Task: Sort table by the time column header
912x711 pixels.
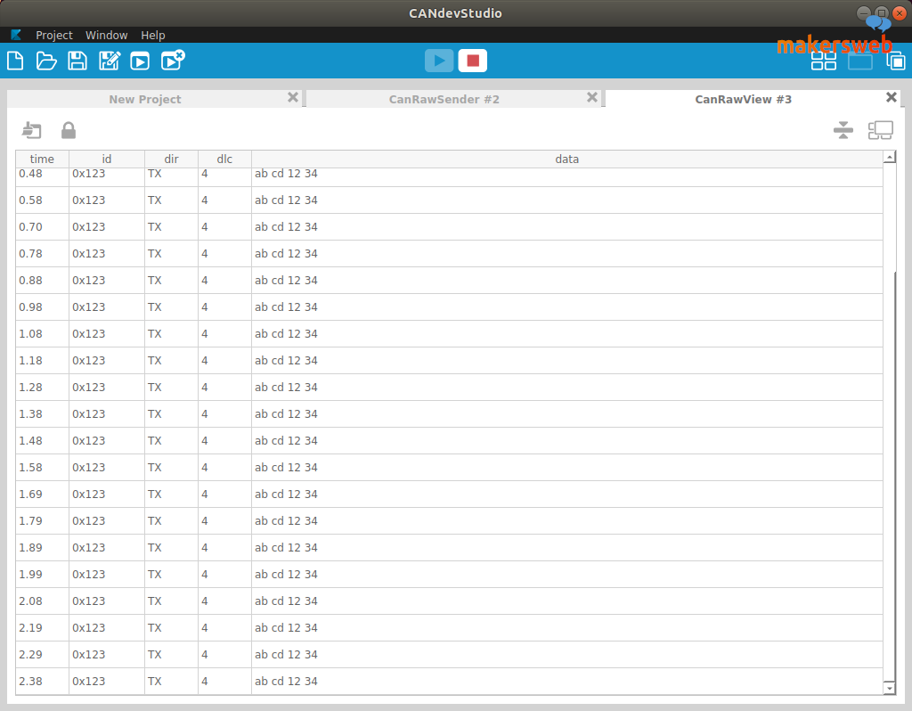Action: point(42,159)
